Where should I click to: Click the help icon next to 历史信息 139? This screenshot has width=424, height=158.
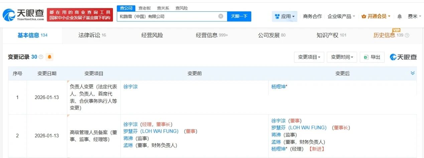pyautogui.click(x=407, y=35)
